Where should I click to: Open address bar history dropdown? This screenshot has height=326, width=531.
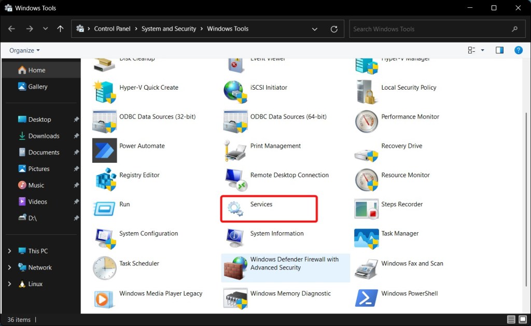click(x=315, y=29)
